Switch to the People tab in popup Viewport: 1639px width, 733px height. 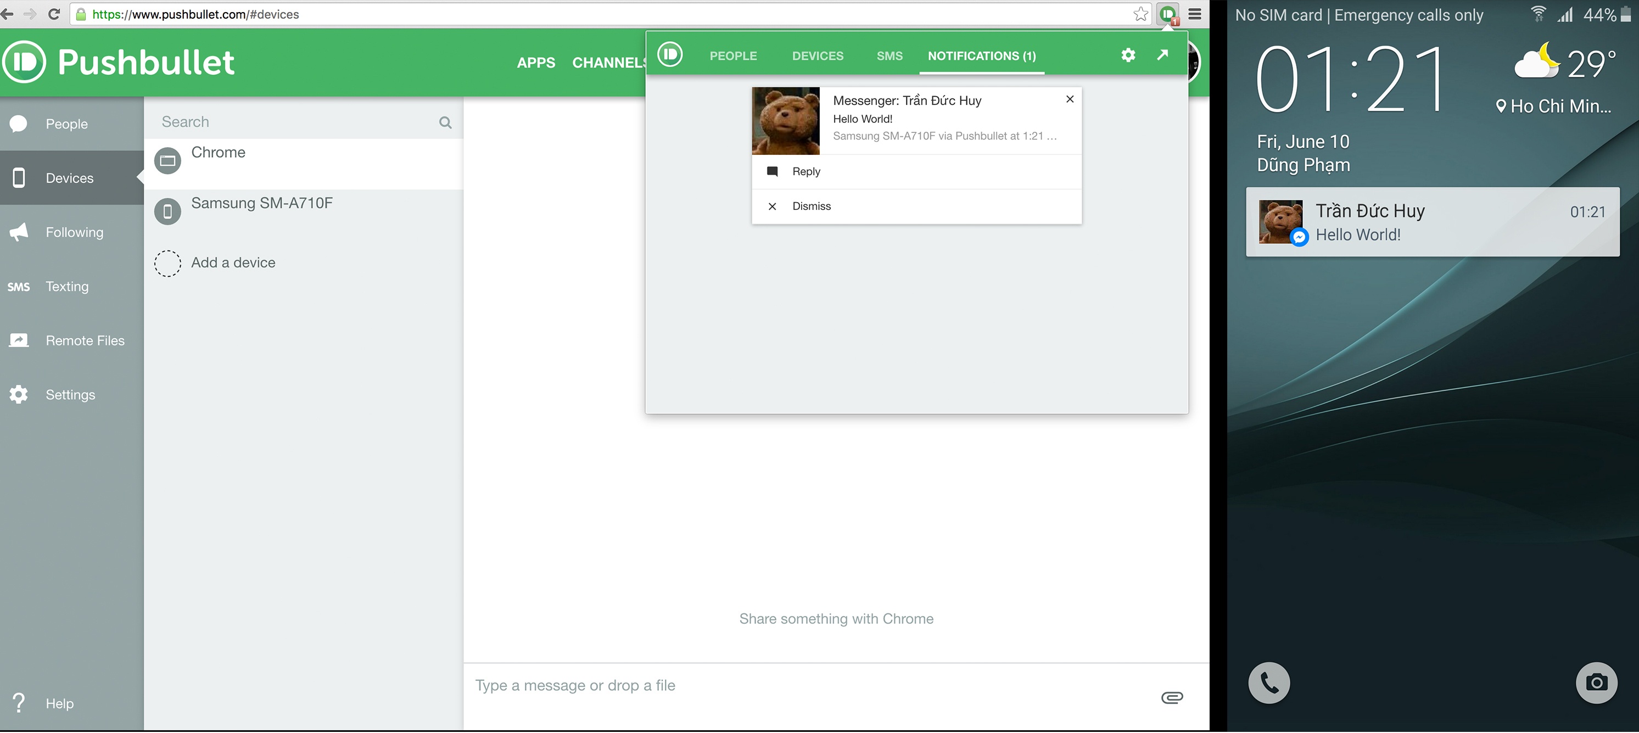click(x=733, y=56)
